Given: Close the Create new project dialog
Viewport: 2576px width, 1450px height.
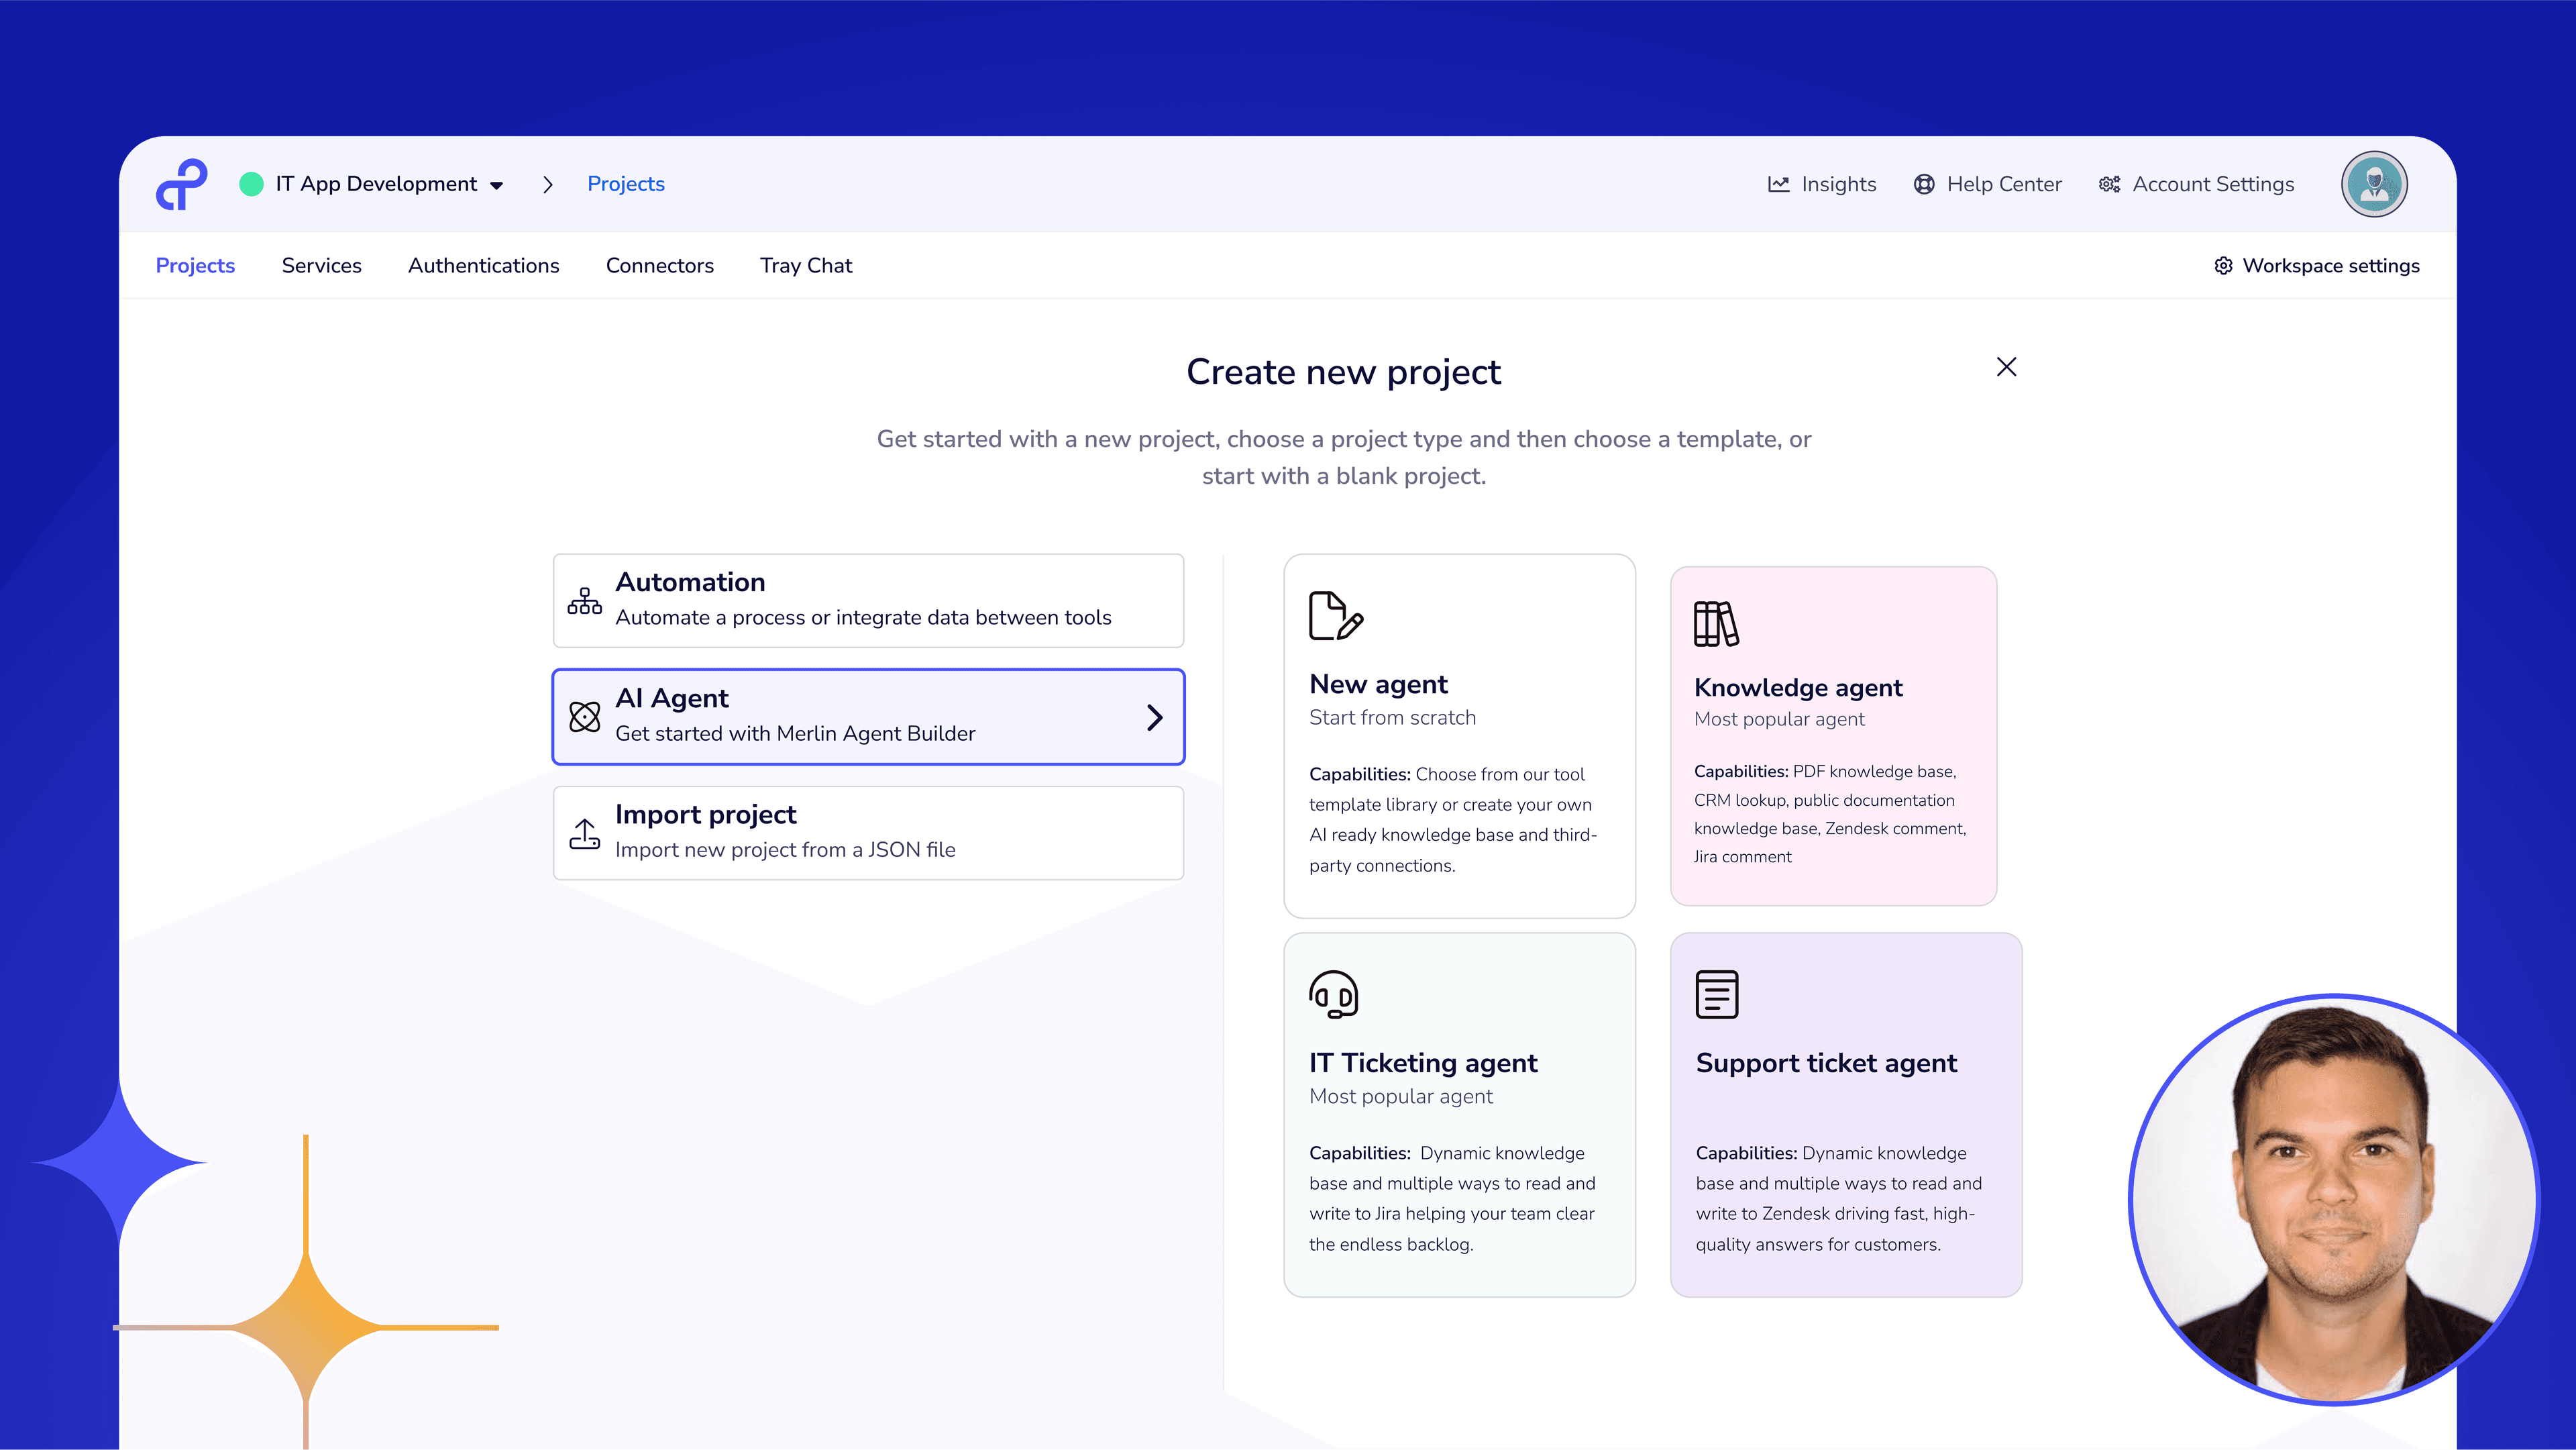Looking at the screenshot, I should tap(2006, 367).
